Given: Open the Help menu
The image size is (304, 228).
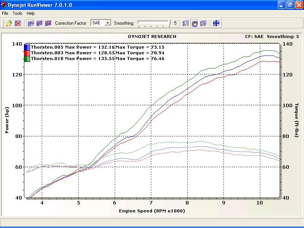Looking at the screenshot, I should point(31,13).
